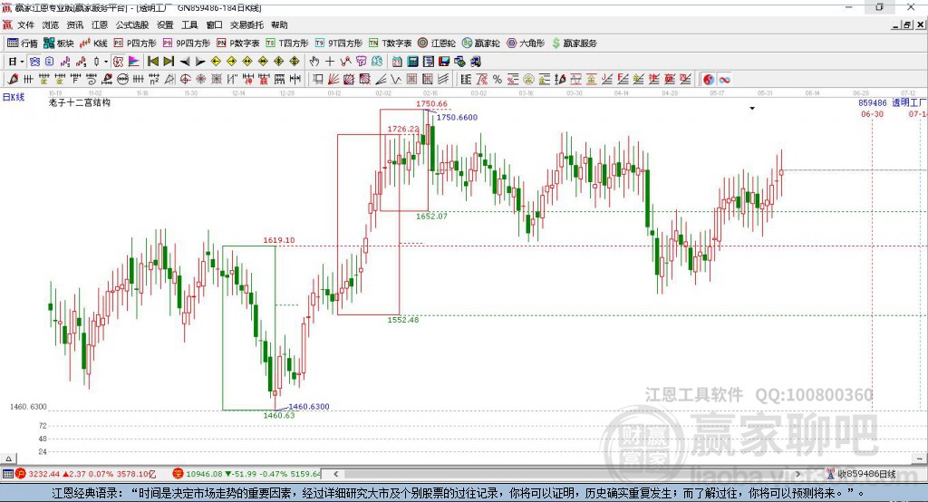The image size is (928, 502).
Task: Click the 10946.08 index in status bar
Action: coord(206,474)
